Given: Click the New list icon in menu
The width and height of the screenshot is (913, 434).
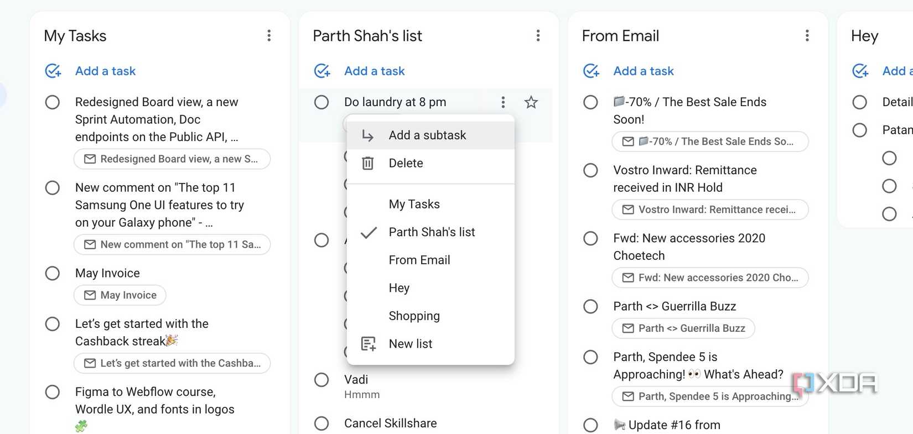Looking at the screenshot, I should (369, 344).
